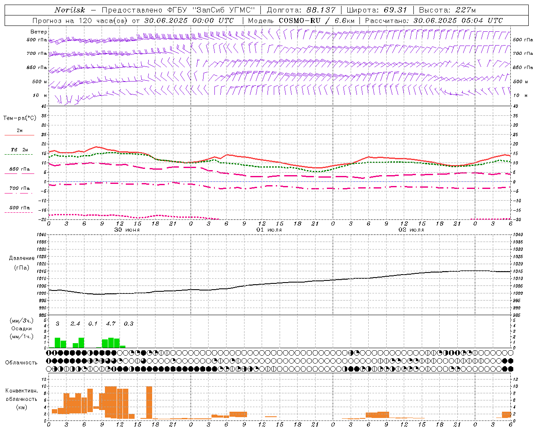
Task: Click the '700 гПа' temperature legend entry
Action: (20, 189)
